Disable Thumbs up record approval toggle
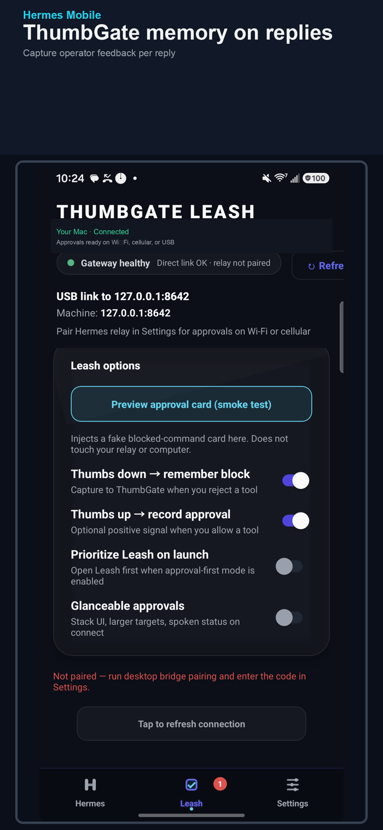This screenshot has width=383, height=830. (x=295, y=521)
